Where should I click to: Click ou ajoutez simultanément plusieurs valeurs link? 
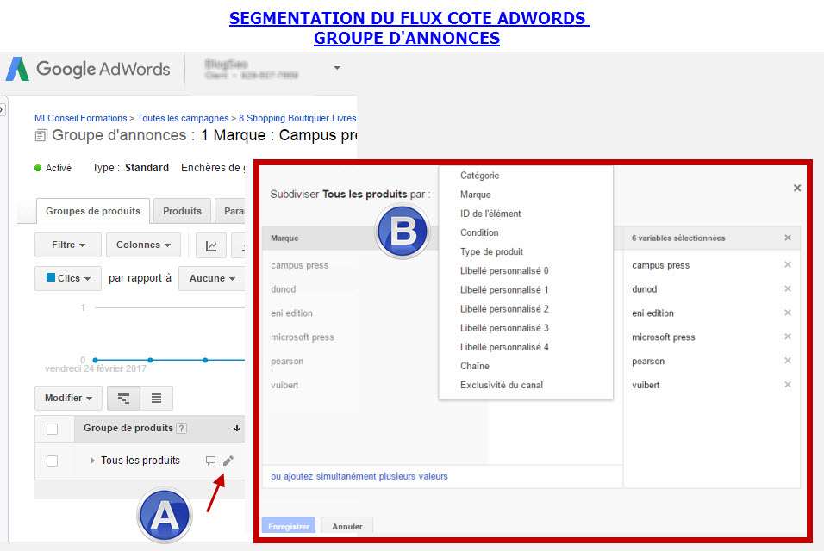pos(359,476)
